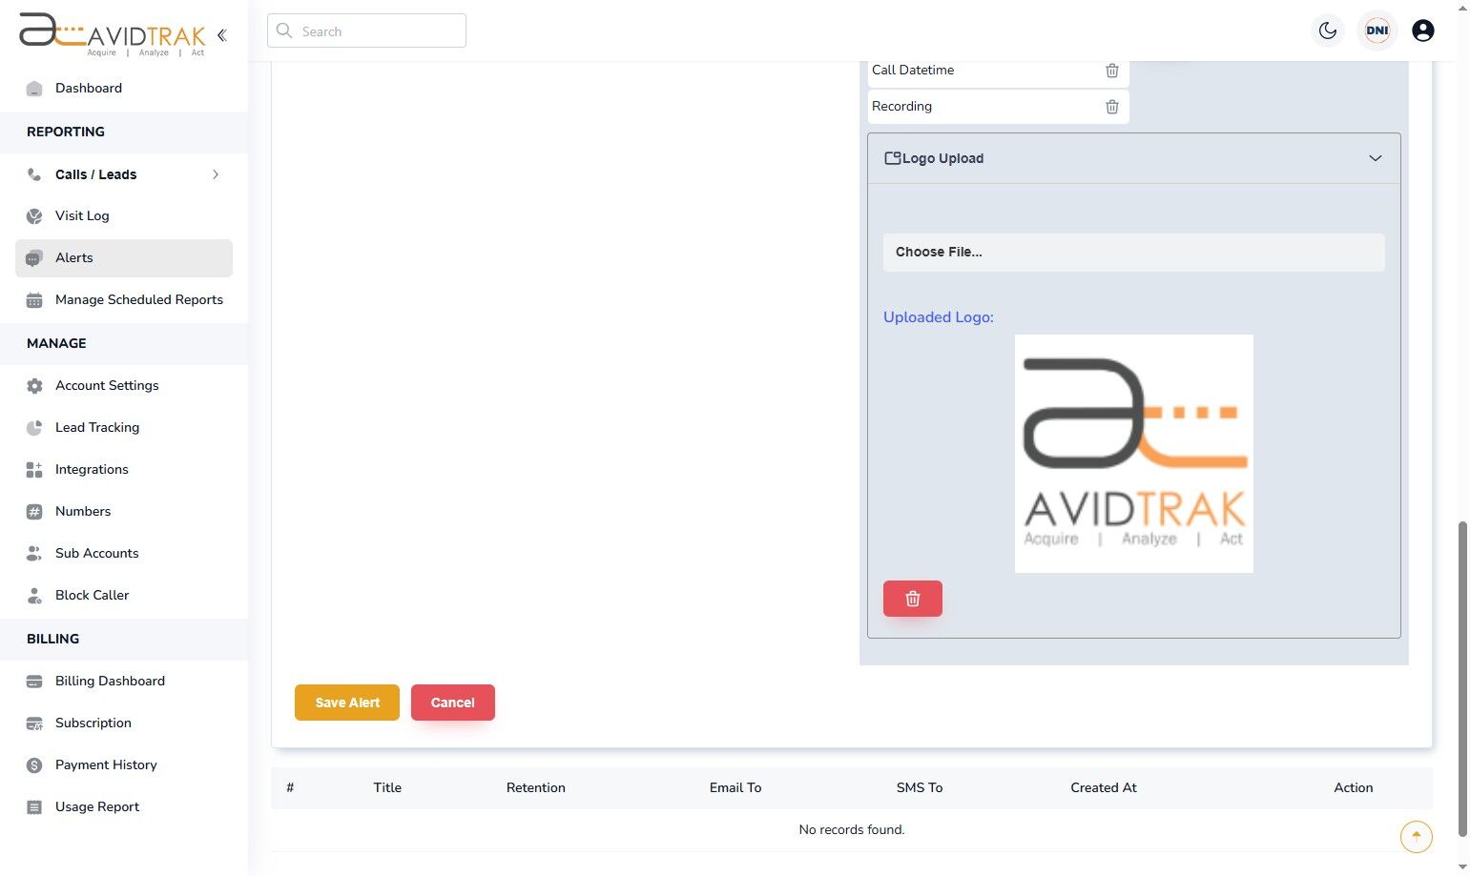This screenshot has height=876, width=1470.
Task: Expand the Calls / Leads submenu chevron
Action: pyautogui.click(x=216, y=174)
